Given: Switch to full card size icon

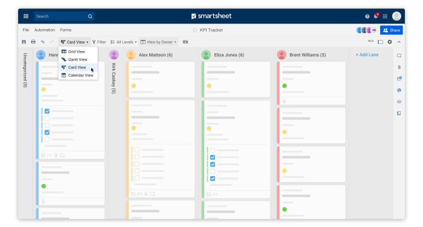Looking at the screenshot, I should pyautogui.click(x=380, y=42).
